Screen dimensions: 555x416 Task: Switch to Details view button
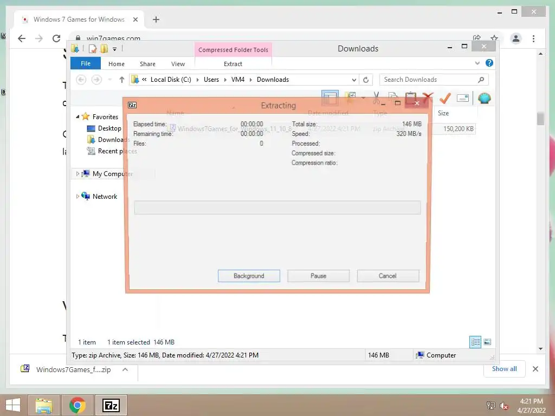click(475, 342)
